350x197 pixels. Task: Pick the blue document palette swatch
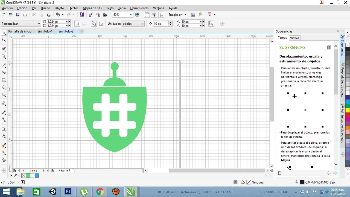tap(37, 176)
